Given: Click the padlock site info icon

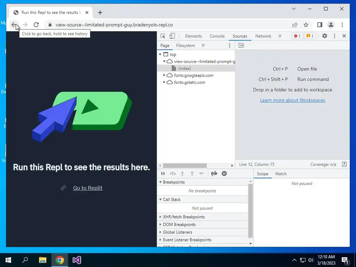Looking at the screenshot, I should click(x=50, y=25).
